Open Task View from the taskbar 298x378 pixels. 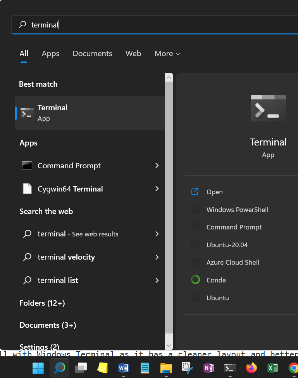coord(81,368)
